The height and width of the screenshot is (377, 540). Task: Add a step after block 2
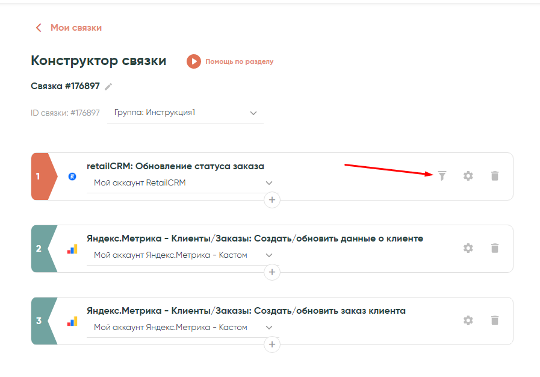[x=272, y=272]
